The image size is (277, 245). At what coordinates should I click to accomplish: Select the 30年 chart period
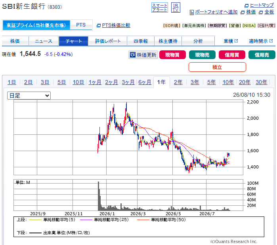pos(262,82)
